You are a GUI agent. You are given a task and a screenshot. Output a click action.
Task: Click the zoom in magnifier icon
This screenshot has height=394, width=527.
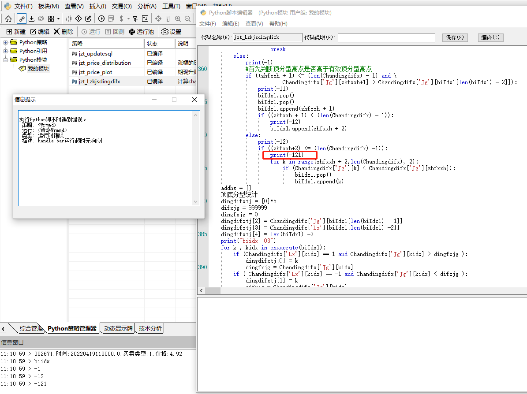tap(178, 19)
